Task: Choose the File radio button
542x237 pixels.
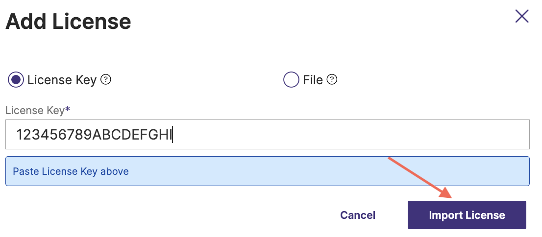Action: tap(291, 80)
